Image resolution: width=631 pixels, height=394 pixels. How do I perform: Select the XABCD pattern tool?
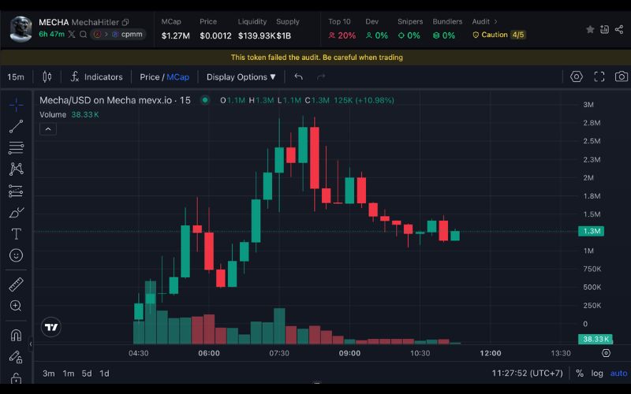click(16, 169)
